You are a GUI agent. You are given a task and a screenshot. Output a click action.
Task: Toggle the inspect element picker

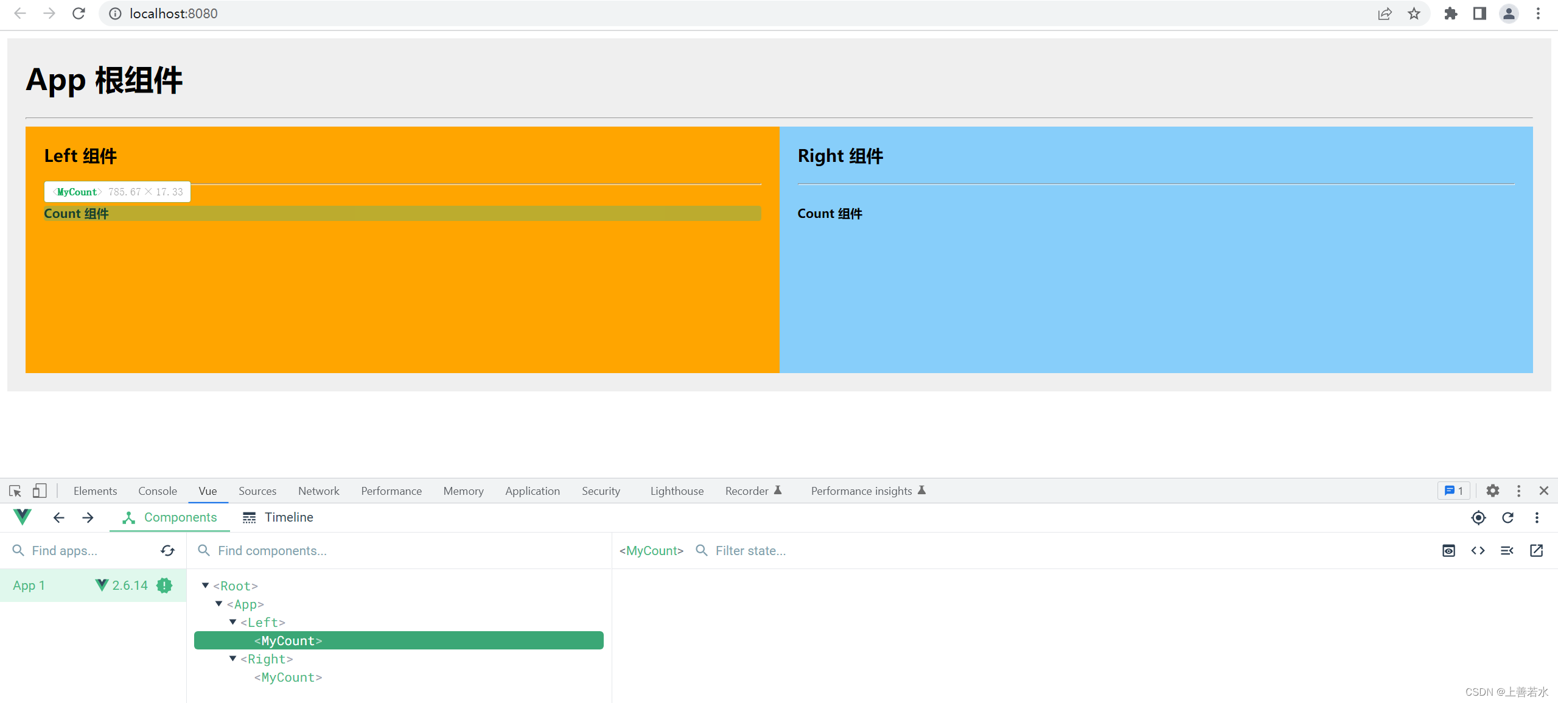15,491
